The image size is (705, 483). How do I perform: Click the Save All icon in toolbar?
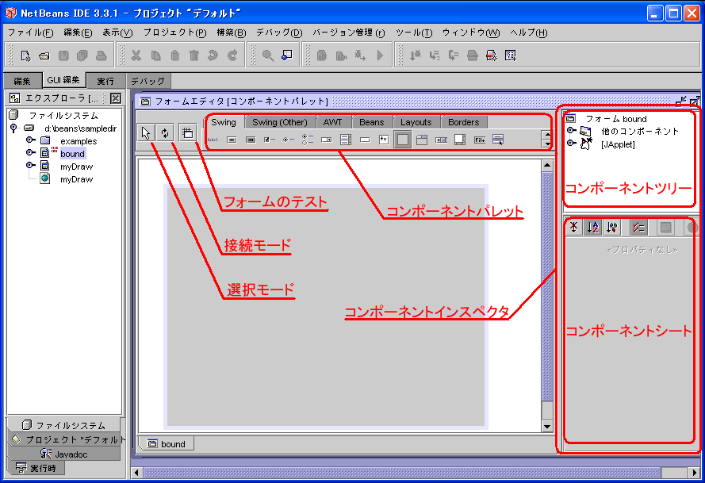click(82, 56)
